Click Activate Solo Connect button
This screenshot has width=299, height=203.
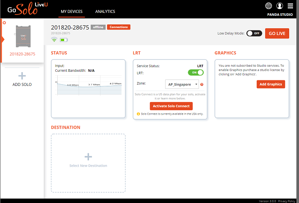[171, 106]
